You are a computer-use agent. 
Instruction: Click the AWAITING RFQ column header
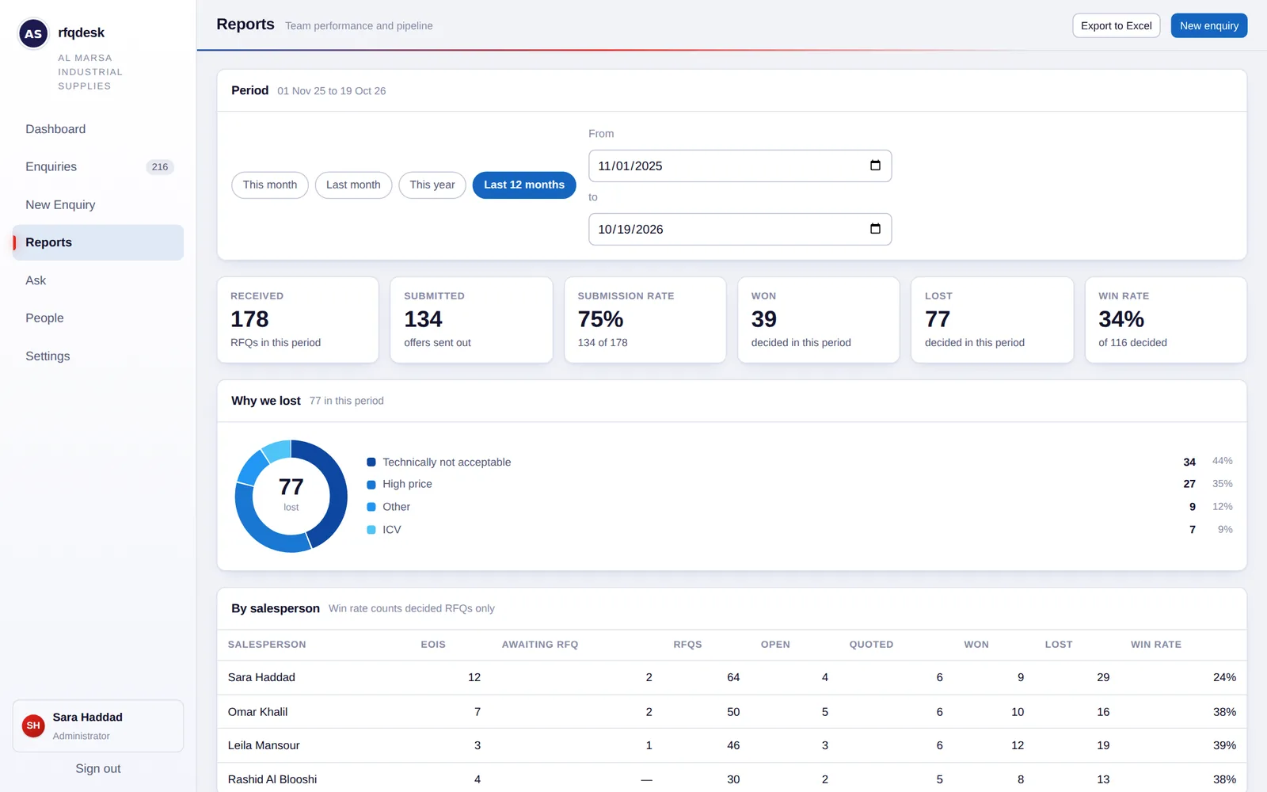click(540, 645)
